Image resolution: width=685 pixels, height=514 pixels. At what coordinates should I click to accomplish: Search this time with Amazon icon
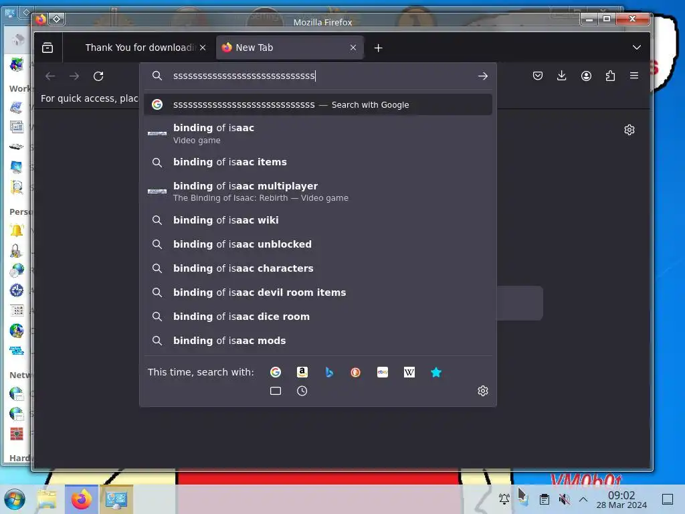pyautogui.click(x=302, y=372)
